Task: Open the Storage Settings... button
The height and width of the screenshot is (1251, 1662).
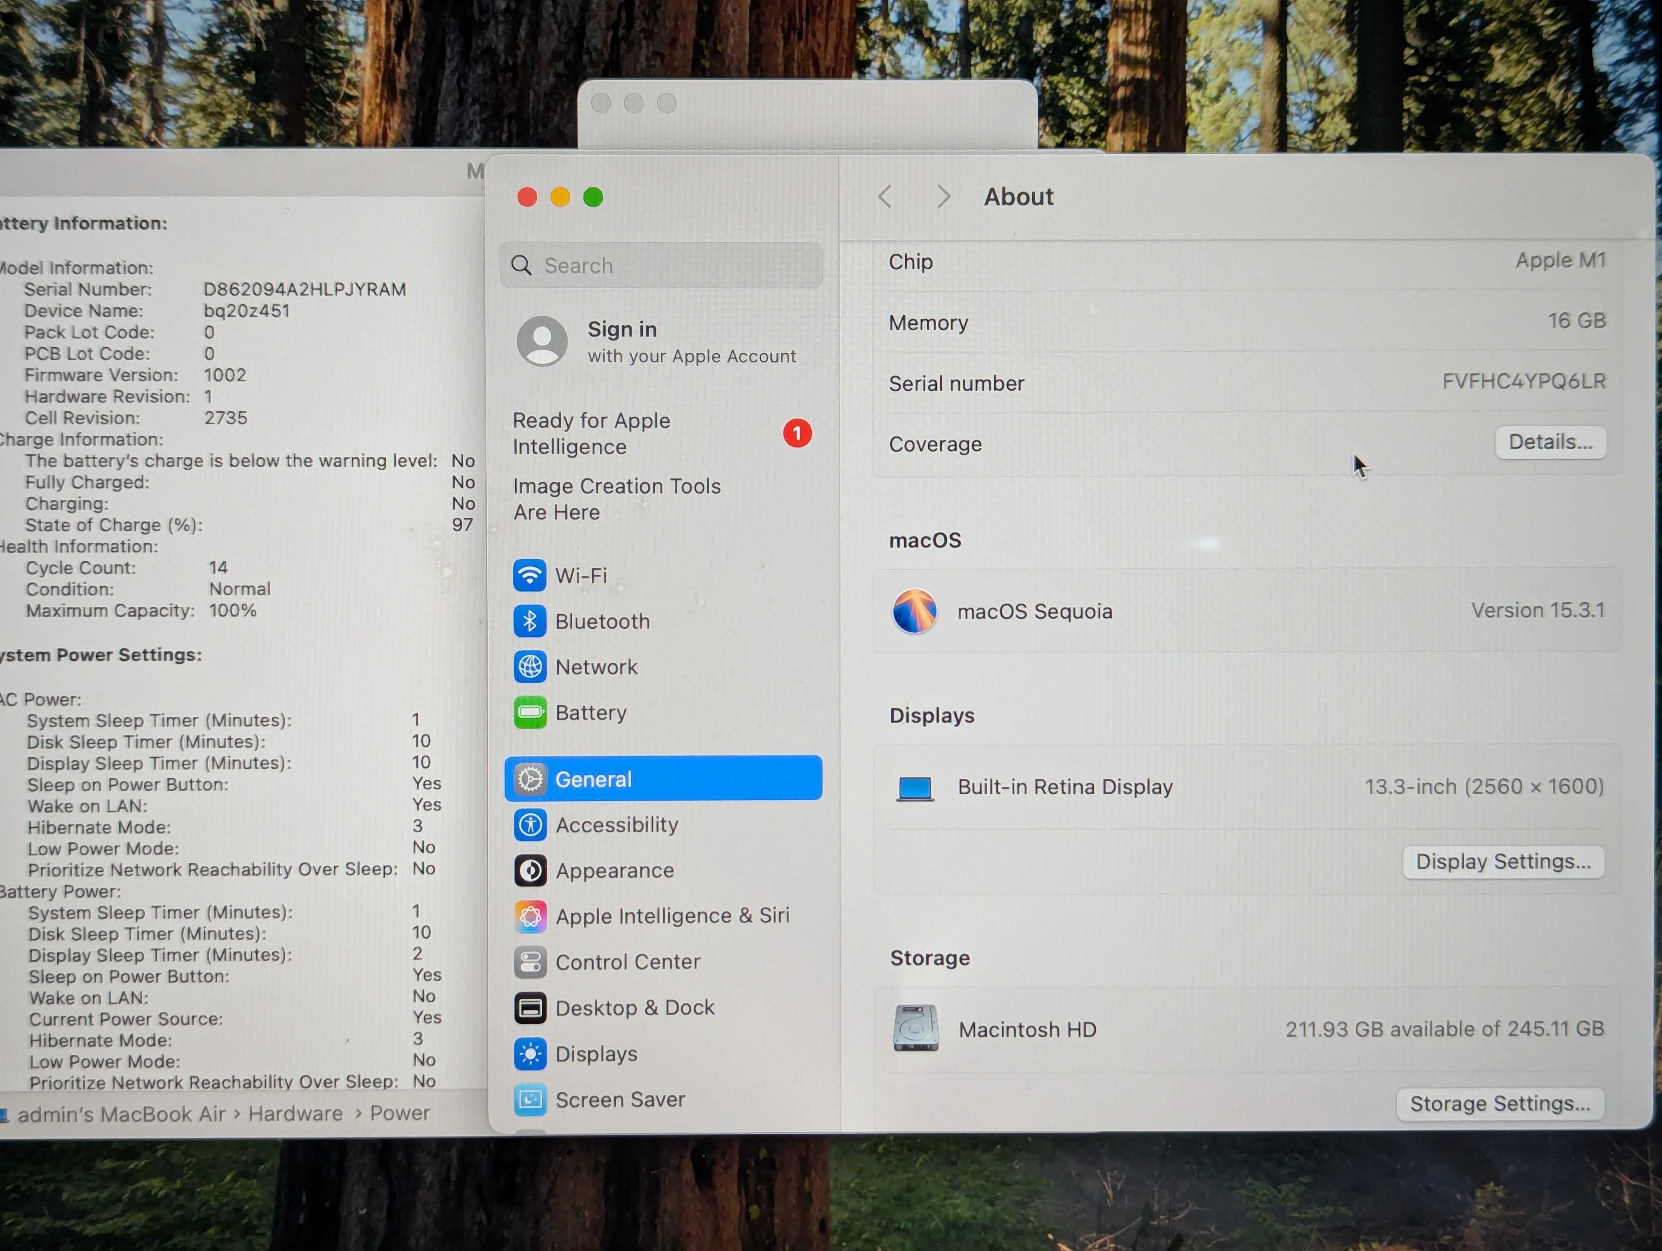Action: pos(1500,1104)
